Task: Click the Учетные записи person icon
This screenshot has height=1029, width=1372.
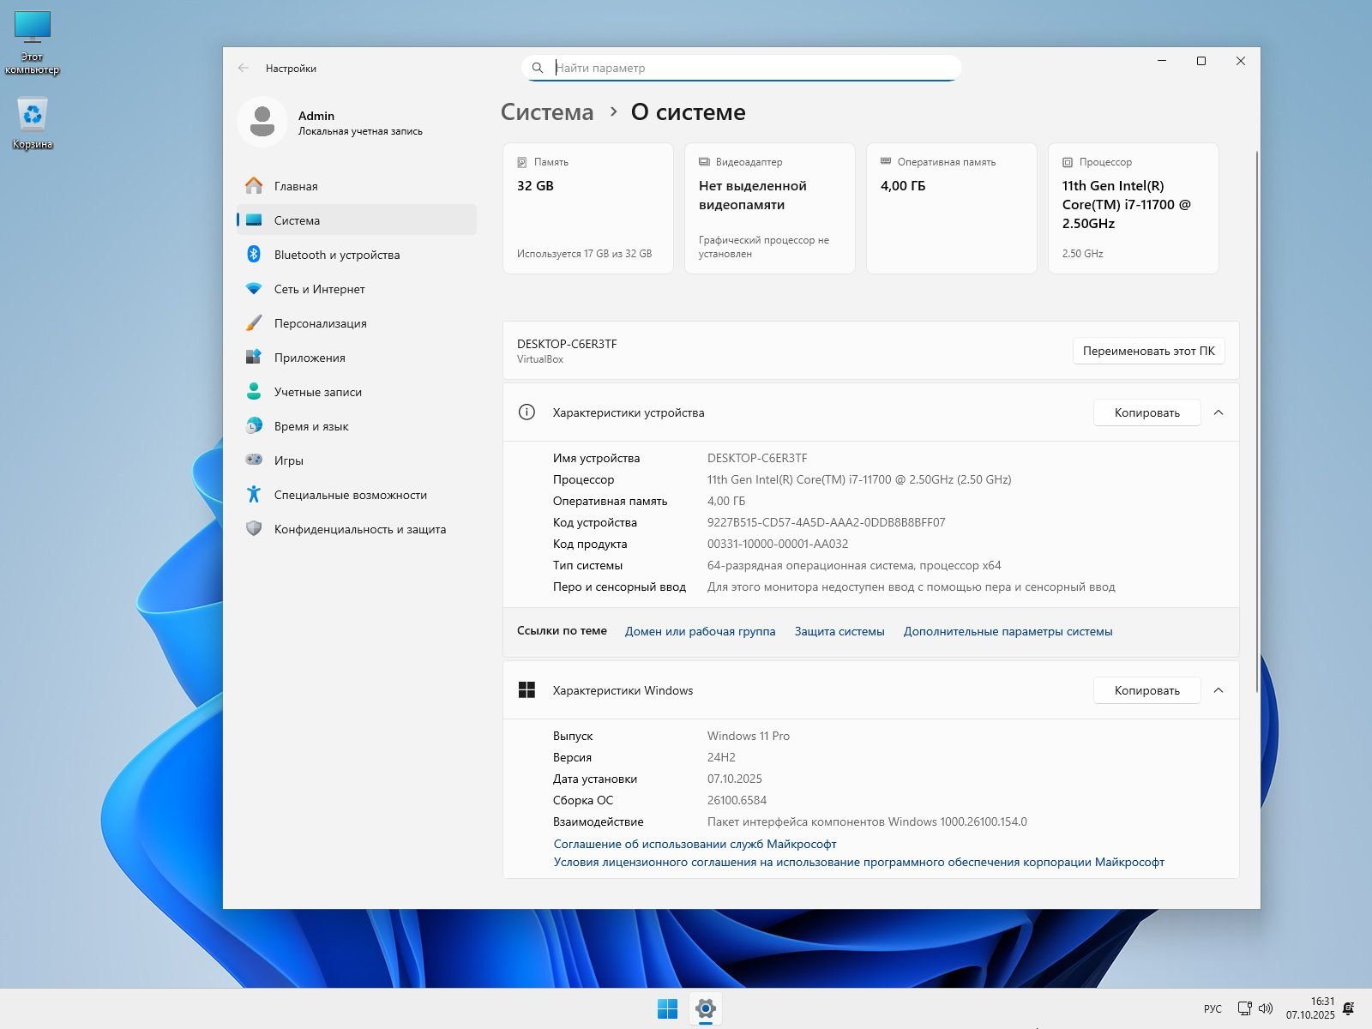Action: 254,392
